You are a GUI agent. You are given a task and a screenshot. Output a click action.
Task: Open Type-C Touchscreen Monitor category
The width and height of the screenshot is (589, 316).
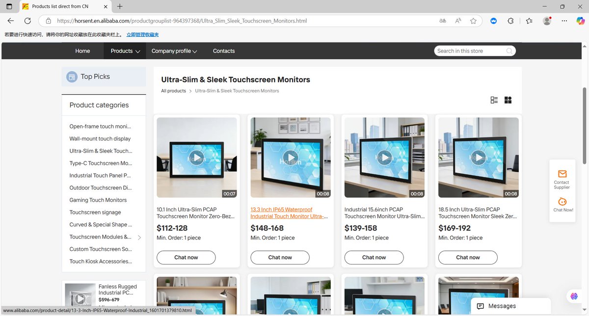pyautogui.click(x=101, y=163)
